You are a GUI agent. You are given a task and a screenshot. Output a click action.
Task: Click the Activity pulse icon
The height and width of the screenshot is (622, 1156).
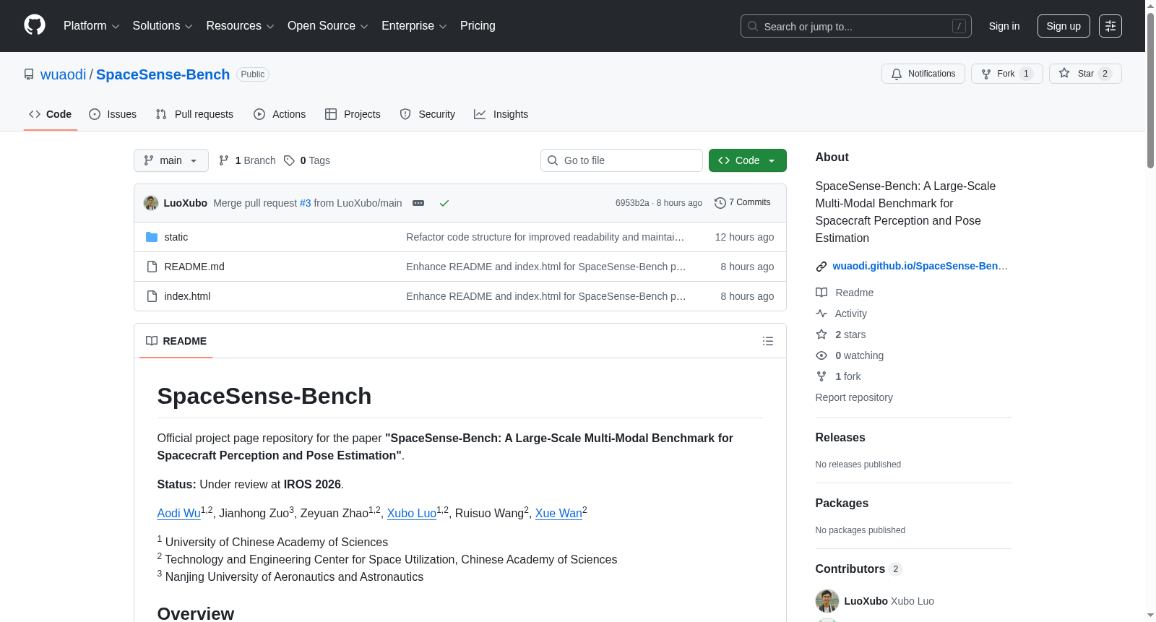pos(821,314)
